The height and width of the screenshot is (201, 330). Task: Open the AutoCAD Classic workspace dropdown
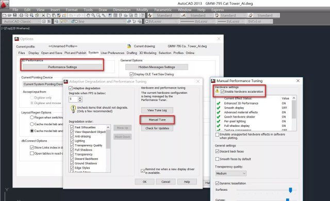[x=21, y=22]
